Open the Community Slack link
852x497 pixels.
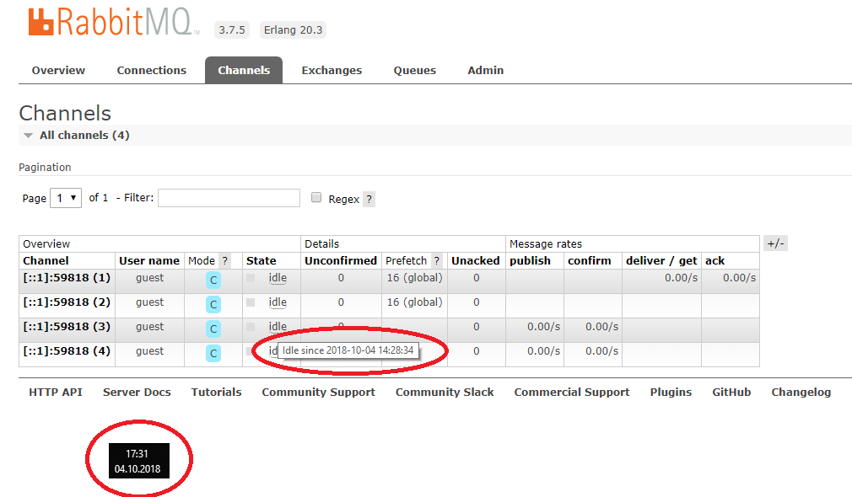(x=445, y=393)
